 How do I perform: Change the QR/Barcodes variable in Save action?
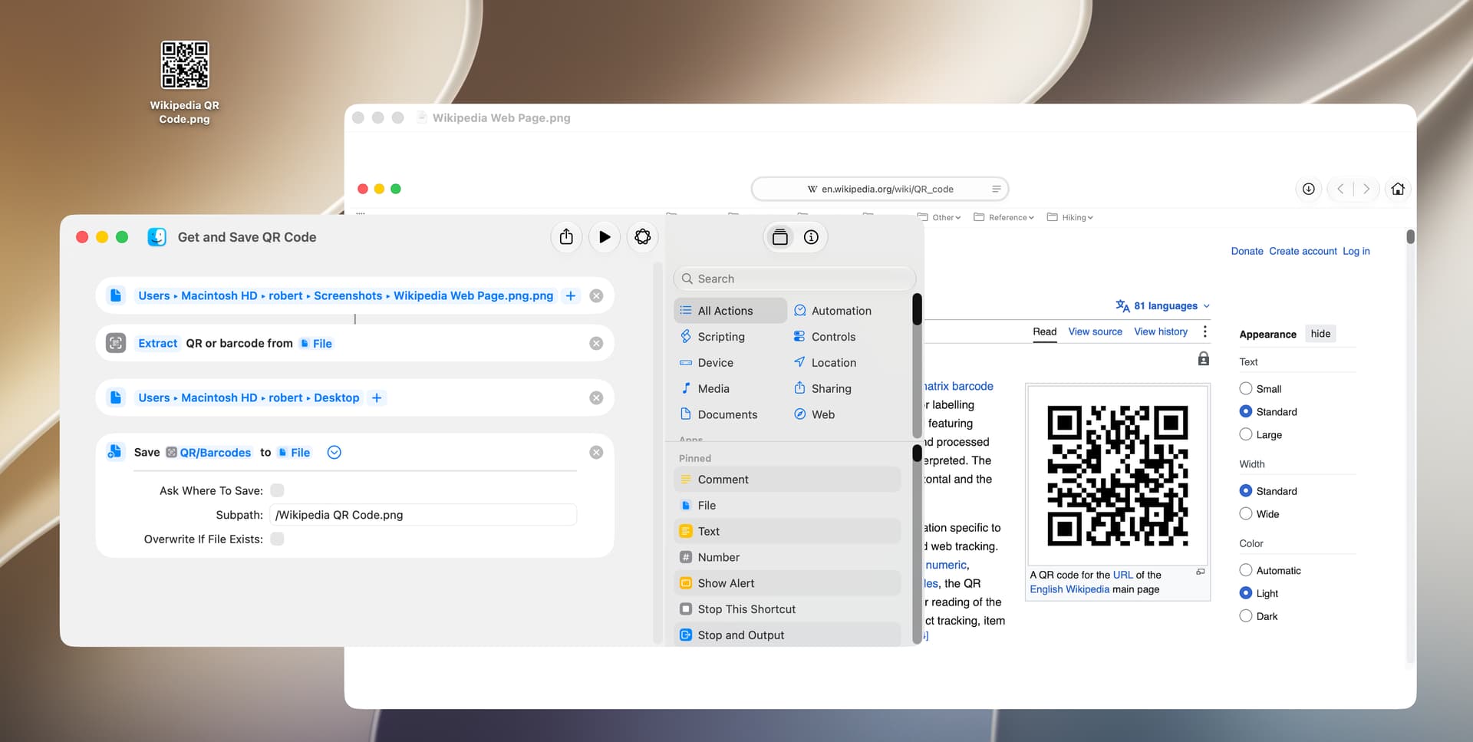click(x=209, y=453)
